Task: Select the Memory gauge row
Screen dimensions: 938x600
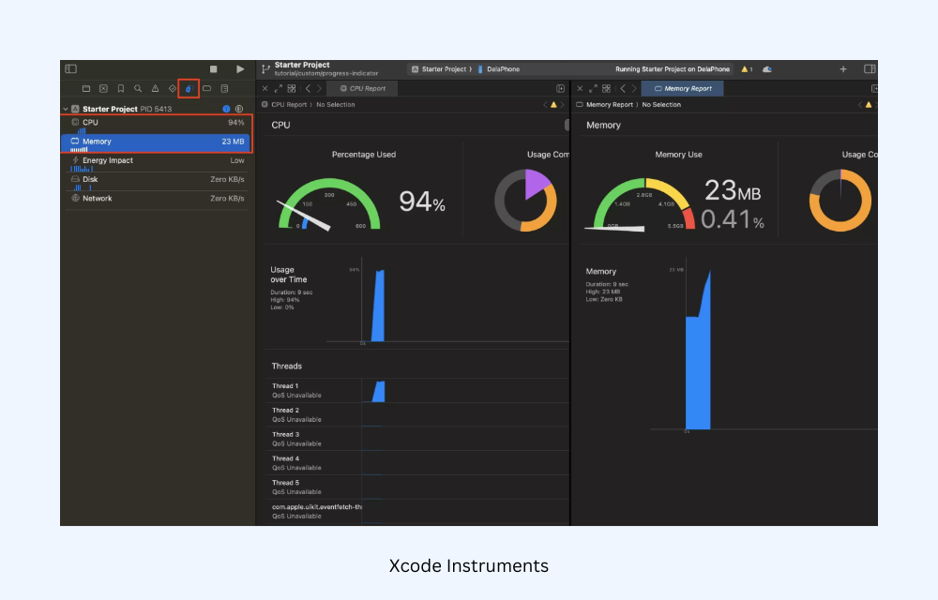Action: point(158,142)
